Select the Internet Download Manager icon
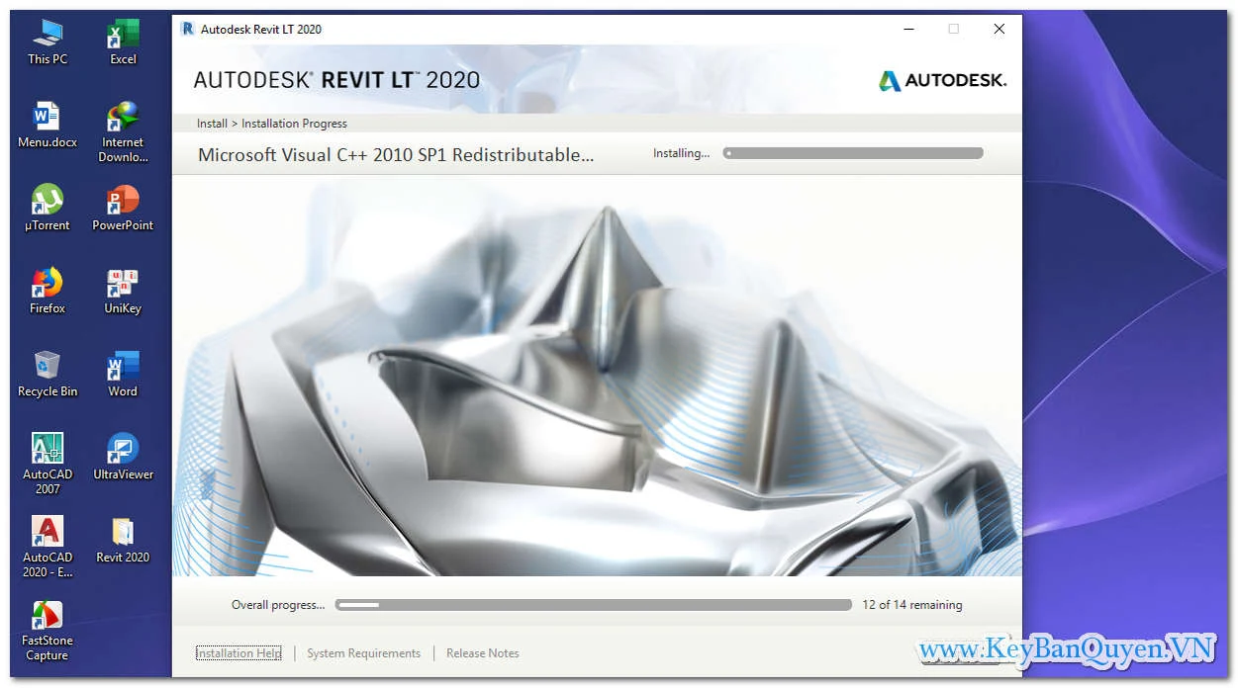The image size is (1238, 688). pyautogui.click(x=123, y=131)
